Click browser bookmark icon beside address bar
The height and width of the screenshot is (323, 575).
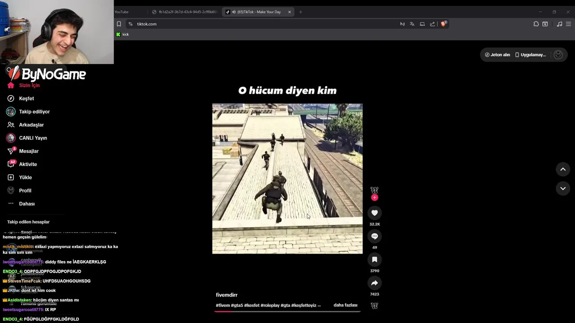(119, 24)
